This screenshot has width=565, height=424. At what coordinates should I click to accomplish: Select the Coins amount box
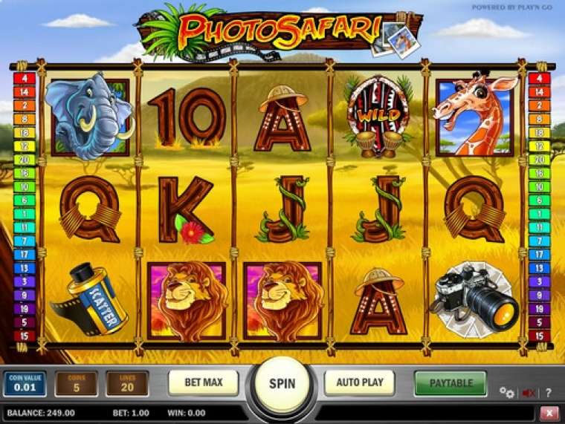(77, 384)
